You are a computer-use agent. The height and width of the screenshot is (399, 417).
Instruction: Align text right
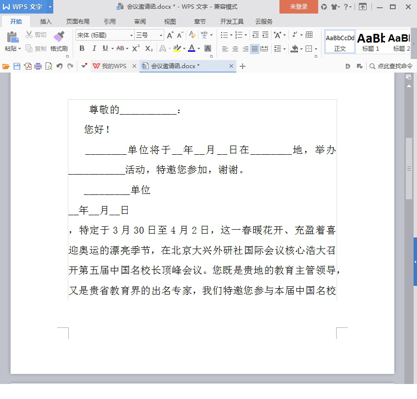tap(245, 49)
